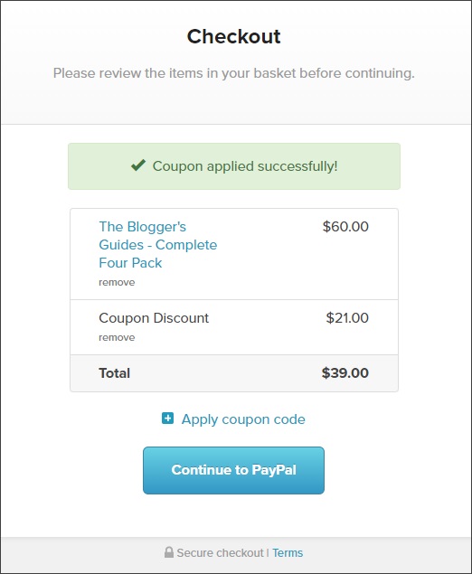
Task: Open The Blogger's Guides Complete Four Pack link
Action: (x=158, y=245)
